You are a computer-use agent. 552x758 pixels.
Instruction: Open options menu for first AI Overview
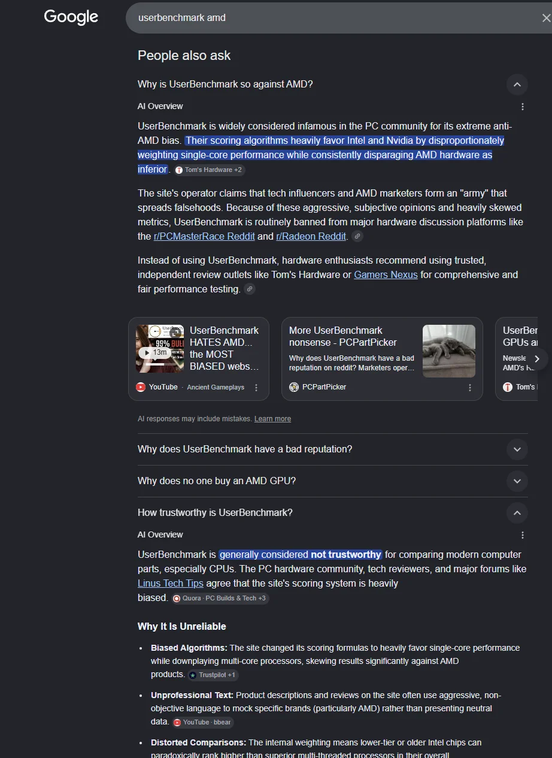(x=523, y=107)
